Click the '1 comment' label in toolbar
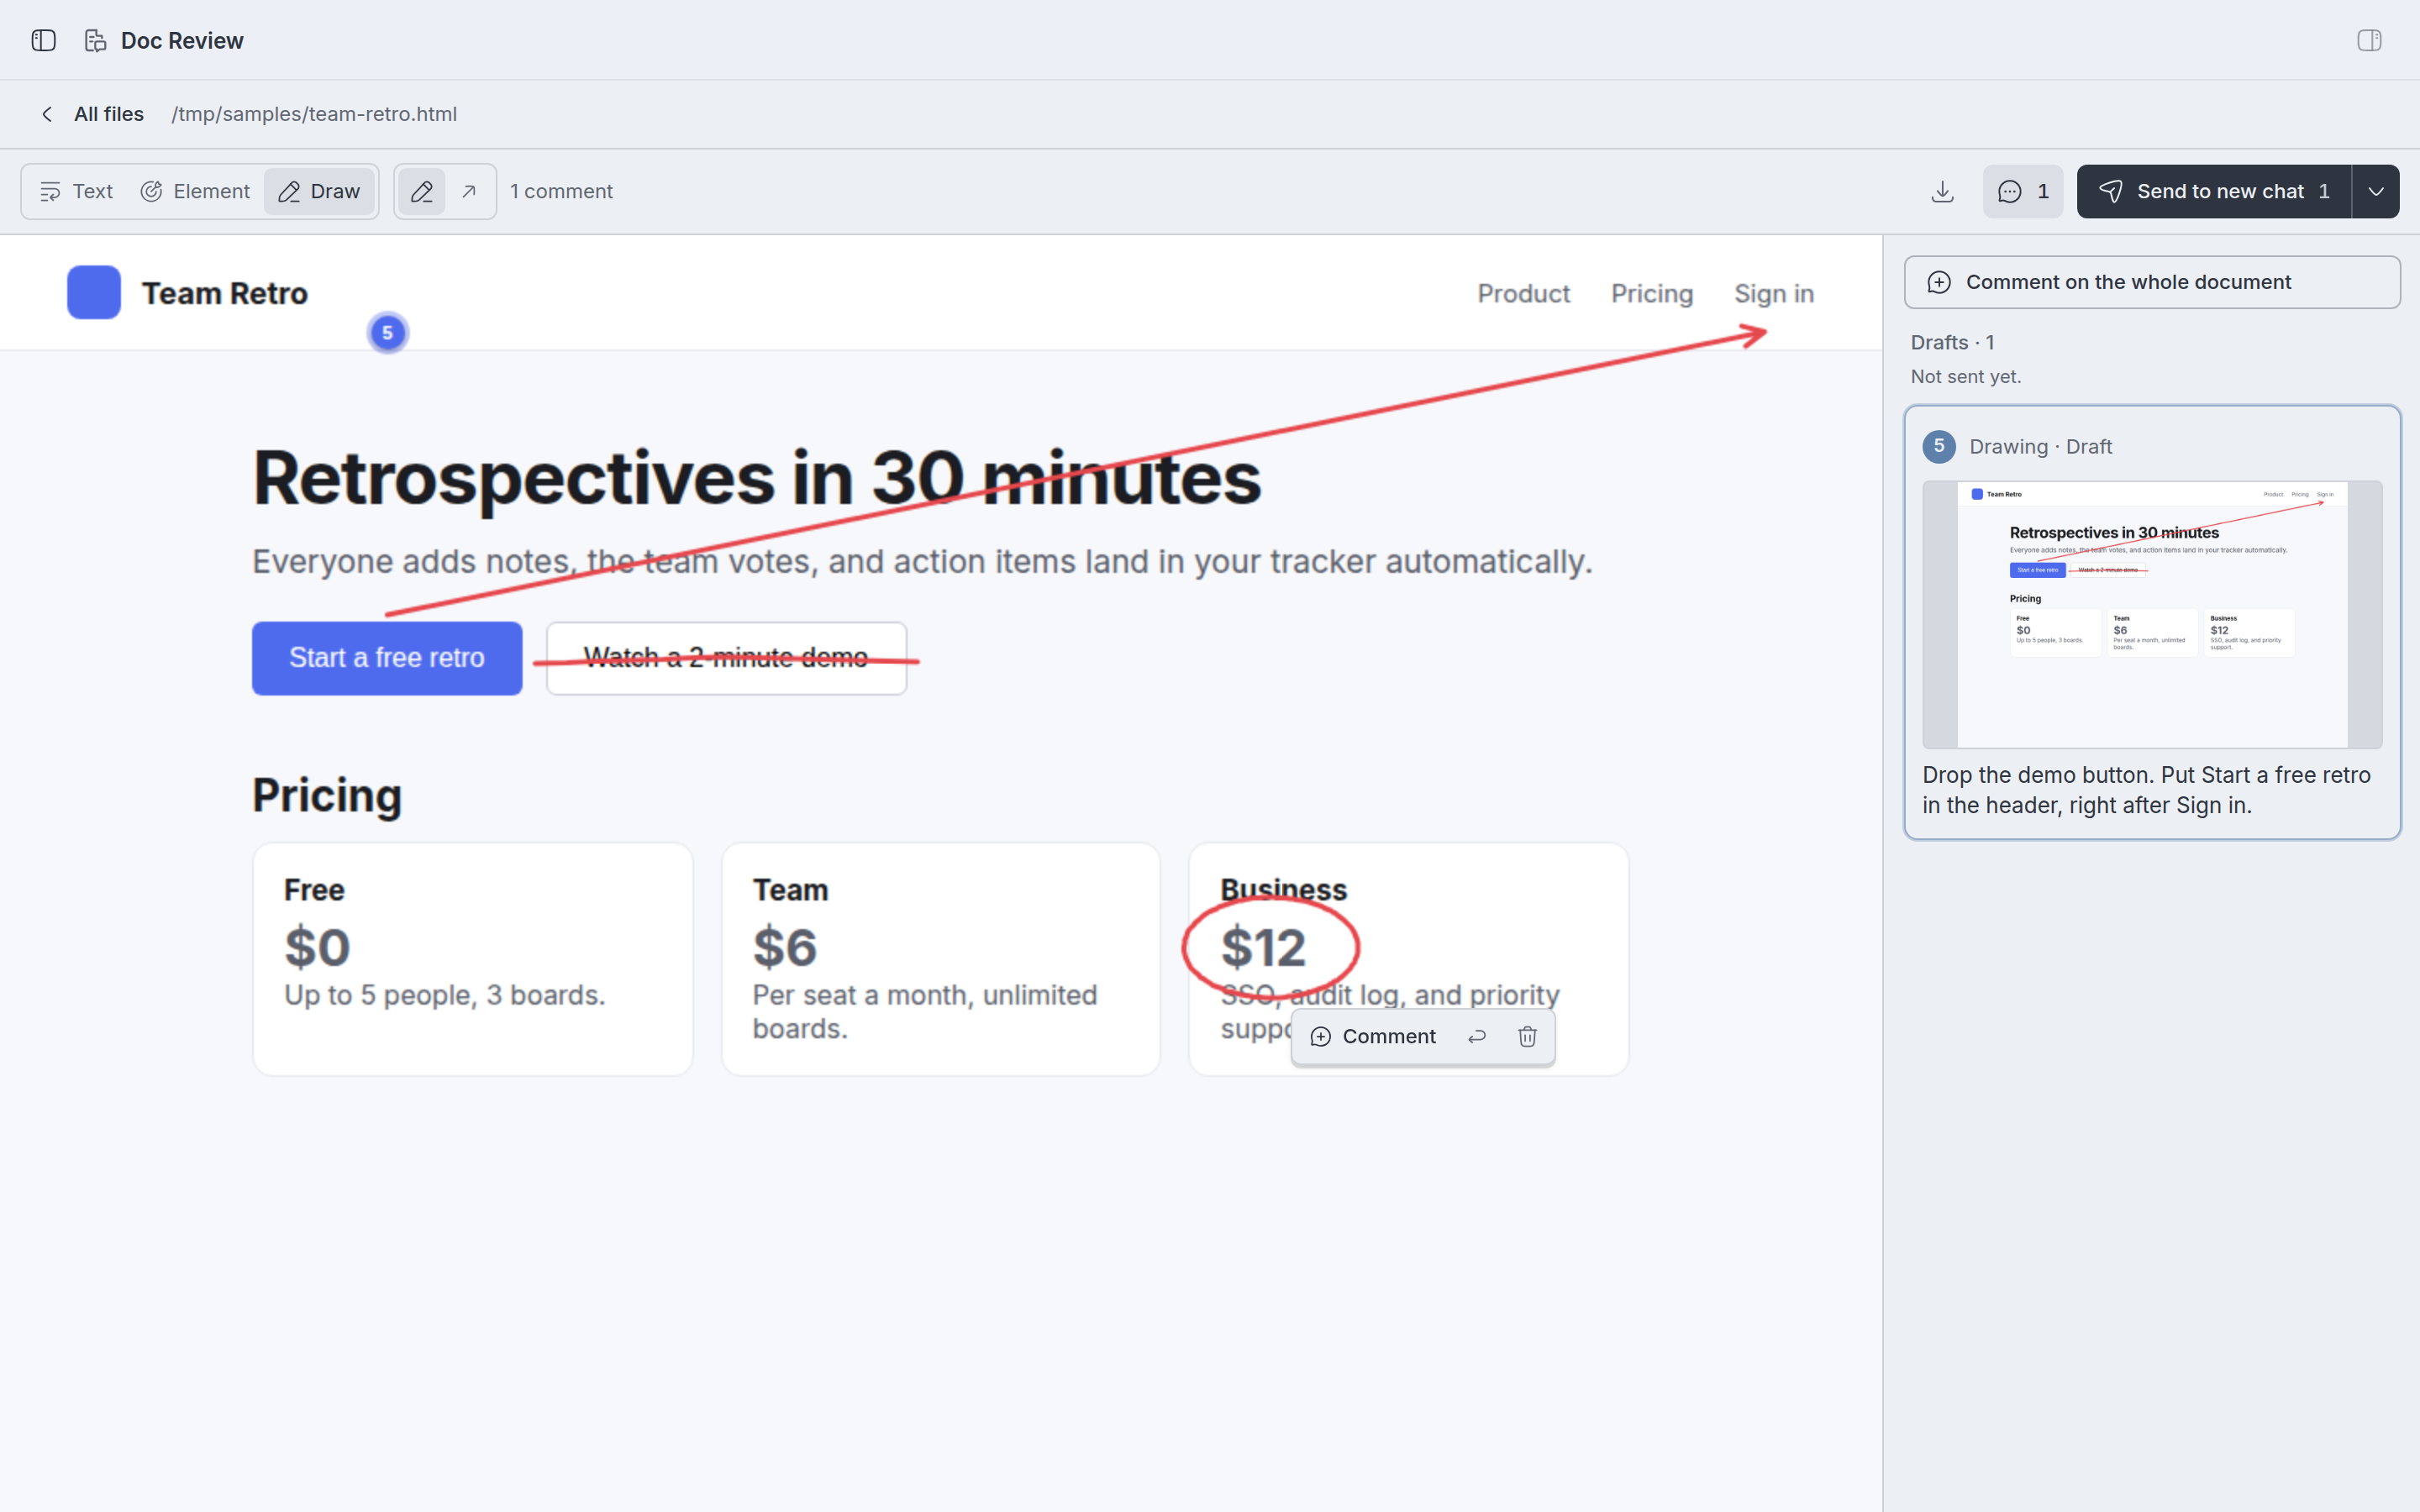Image resolution: width=2420 pixels, height=1512 pixels. point(561,191)
